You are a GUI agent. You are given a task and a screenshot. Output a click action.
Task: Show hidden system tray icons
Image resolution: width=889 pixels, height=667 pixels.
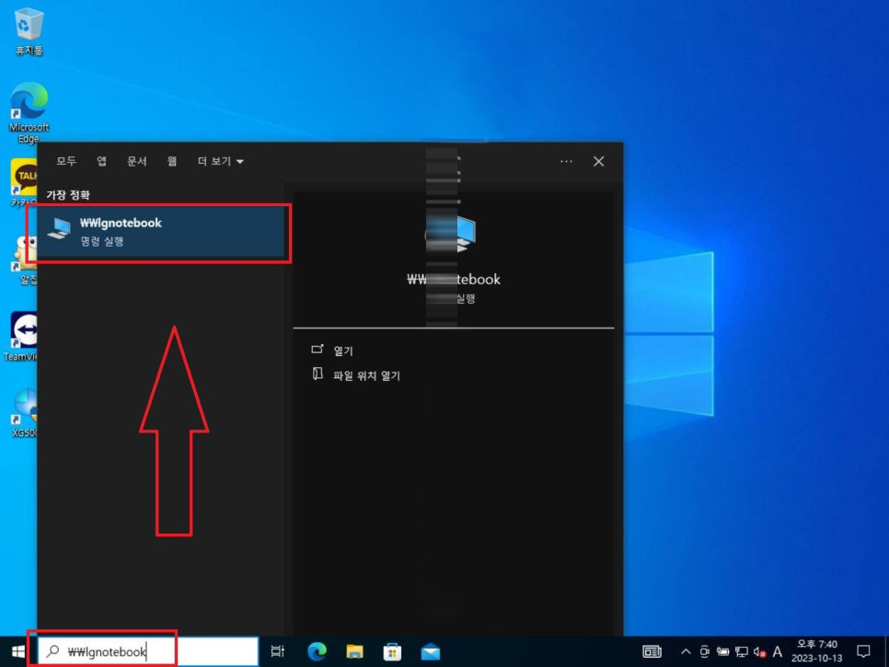point(686,651)
